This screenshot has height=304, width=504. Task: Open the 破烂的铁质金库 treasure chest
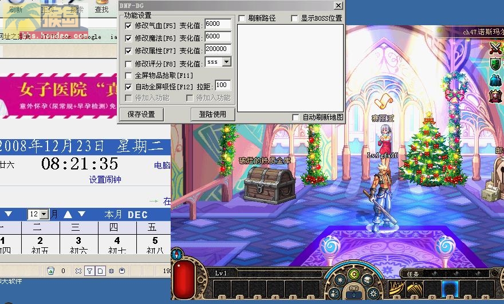269,185
